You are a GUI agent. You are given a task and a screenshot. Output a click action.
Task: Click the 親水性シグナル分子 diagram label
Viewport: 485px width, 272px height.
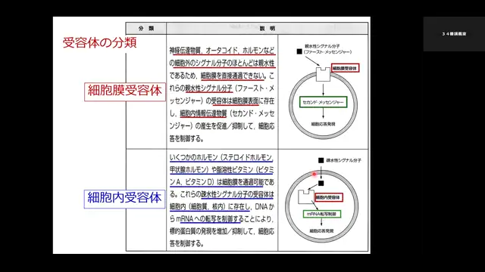(x=322, y=46)
